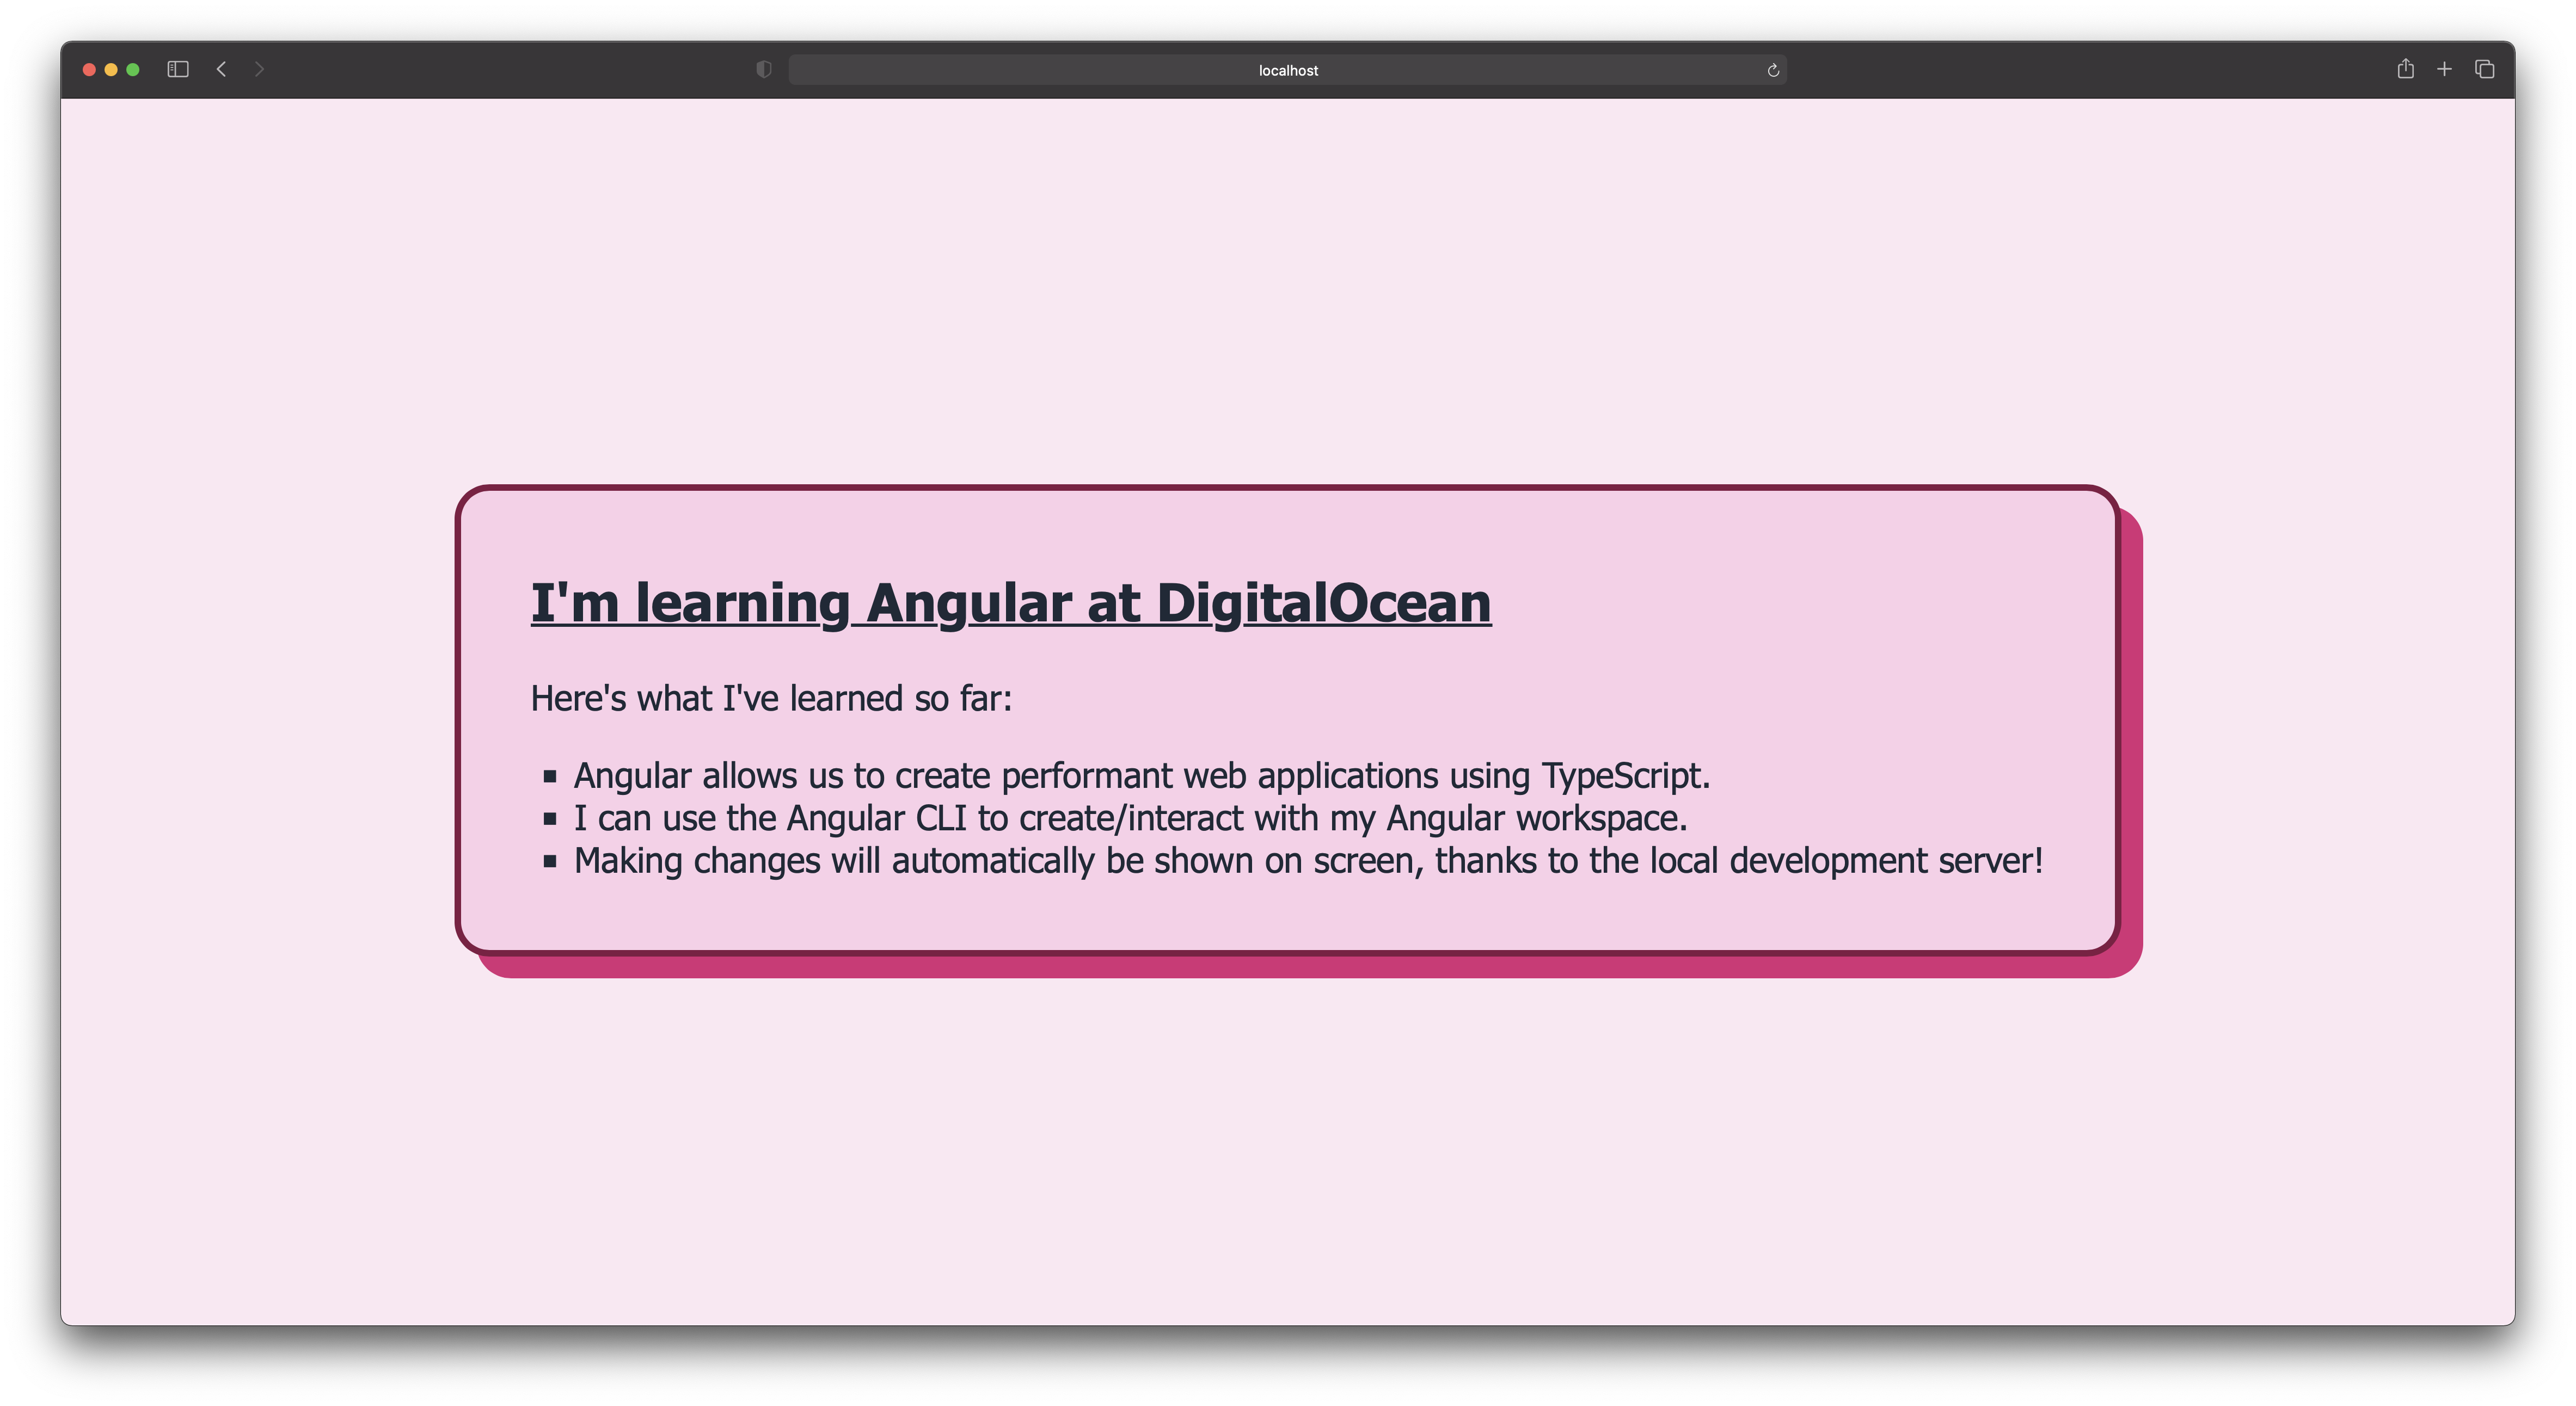Click the green full-screen window button

pos(133,69)
